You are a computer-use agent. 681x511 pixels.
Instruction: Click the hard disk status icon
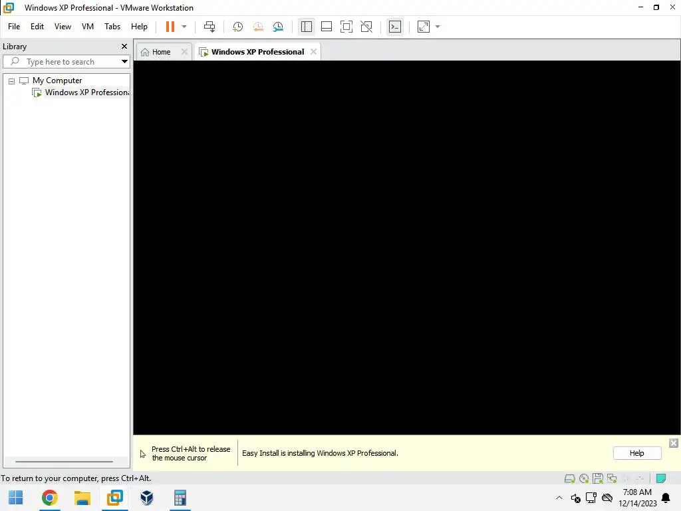click(x=569, y=479)
